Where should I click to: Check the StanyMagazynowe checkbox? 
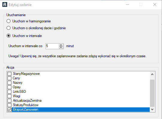(9, 74)
